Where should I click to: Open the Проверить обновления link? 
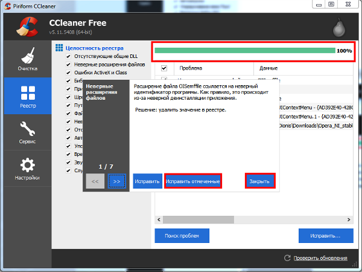tap(320, 258)
